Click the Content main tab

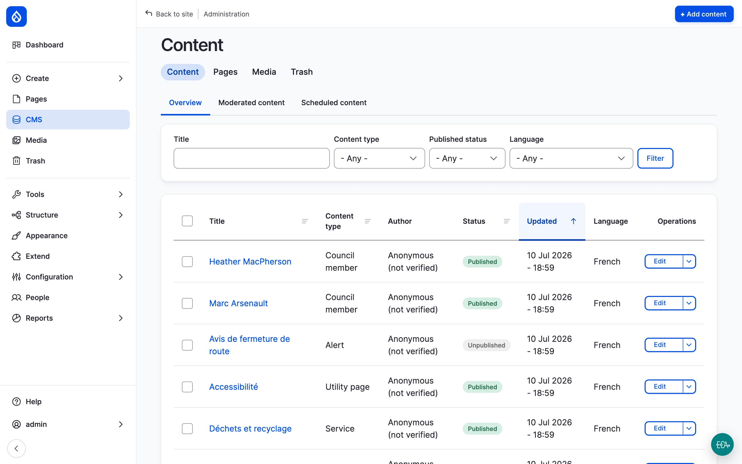pyautogui.click(x=183, y=72)
